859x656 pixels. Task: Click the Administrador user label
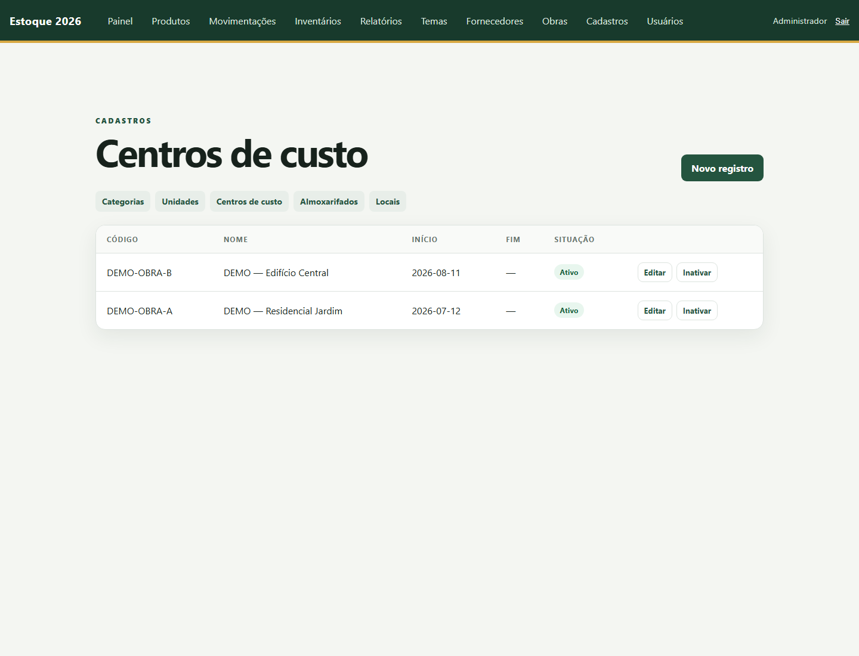800,21
